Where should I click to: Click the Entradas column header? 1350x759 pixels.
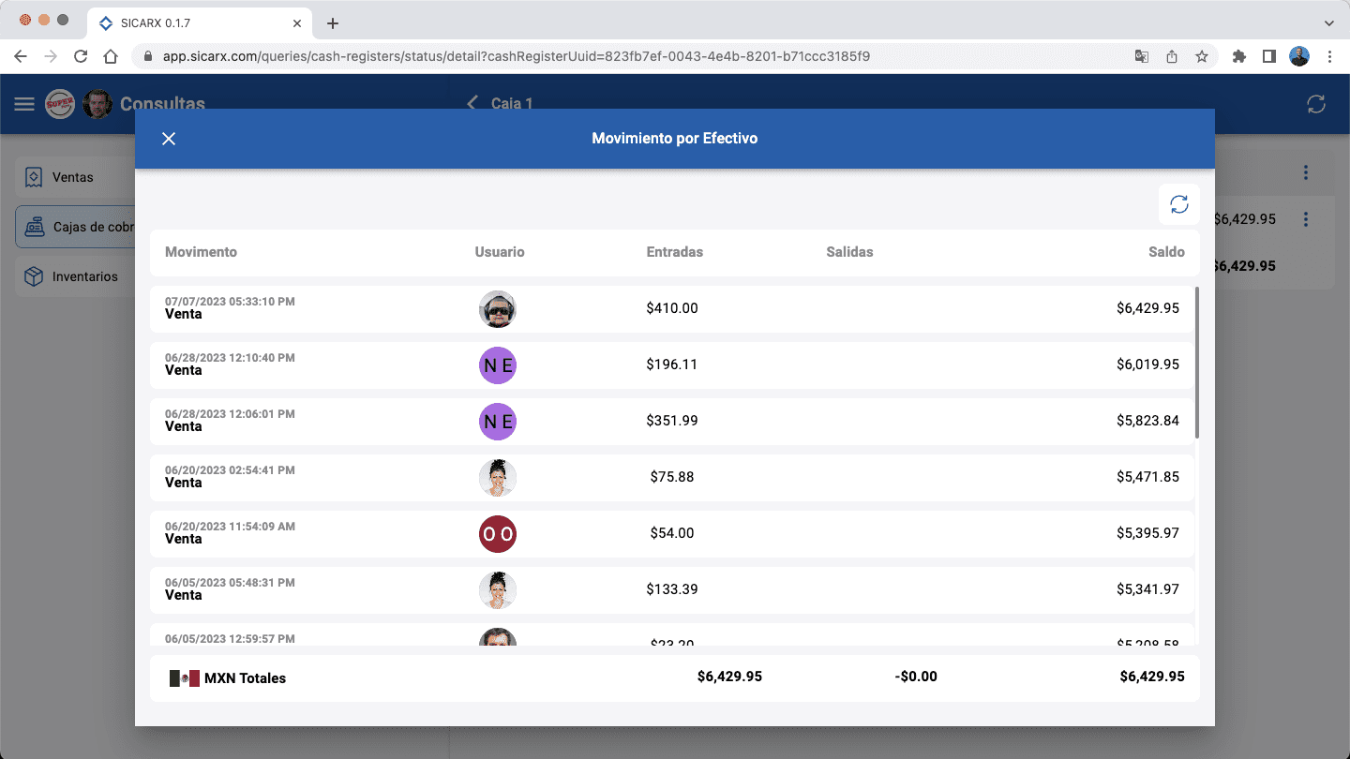(x=674, y=252)
